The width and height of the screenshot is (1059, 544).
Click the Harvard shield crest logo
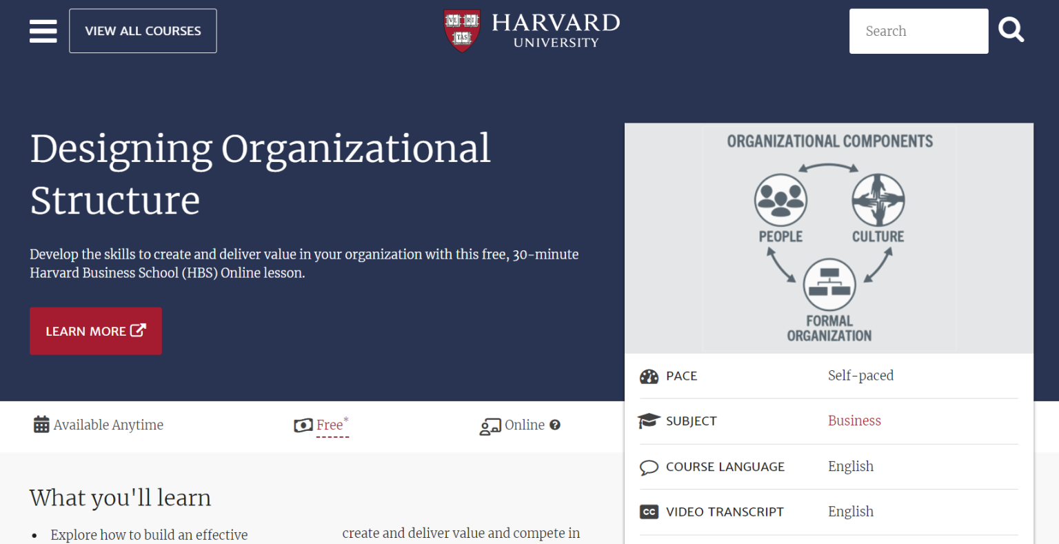[x=461, y=30]
